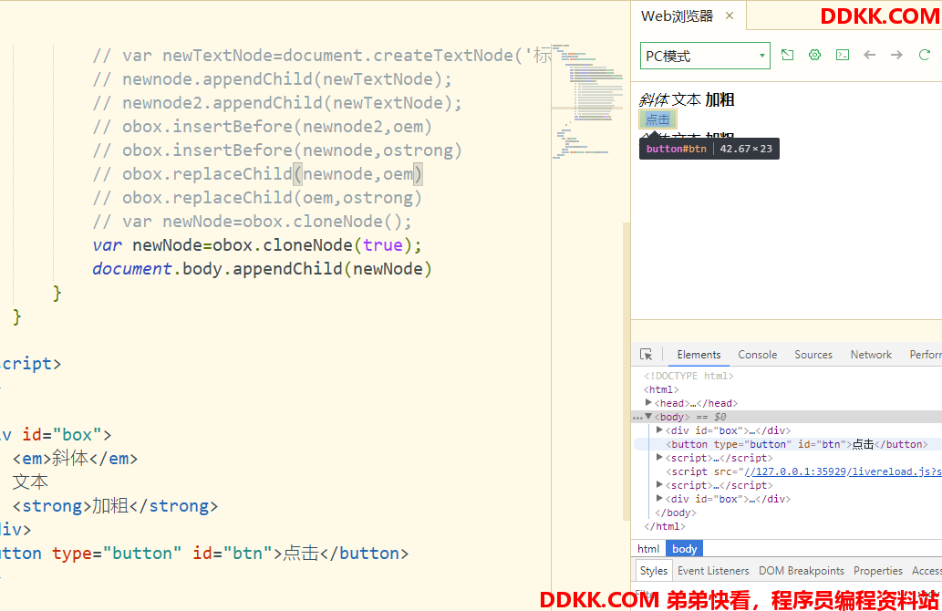
Task: Select the <!DOCTYPE html> row
Action: (688, 376)
